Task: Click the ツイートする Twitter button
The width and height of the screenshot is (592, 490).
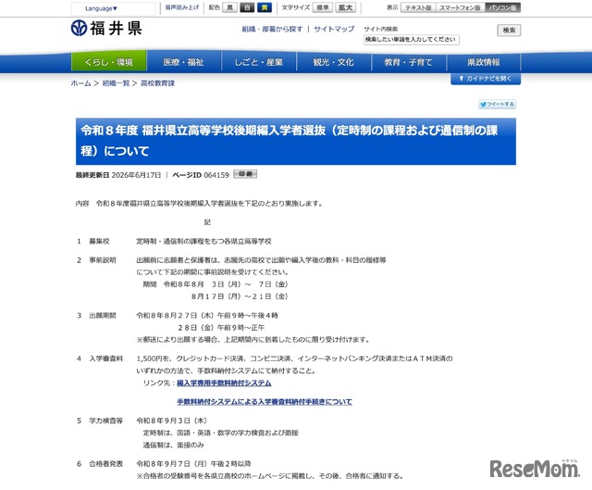Action: pos(498,105)
